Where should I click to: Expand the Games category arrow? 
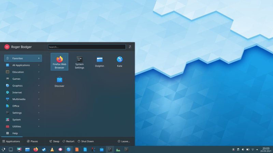tap(39, 79)
